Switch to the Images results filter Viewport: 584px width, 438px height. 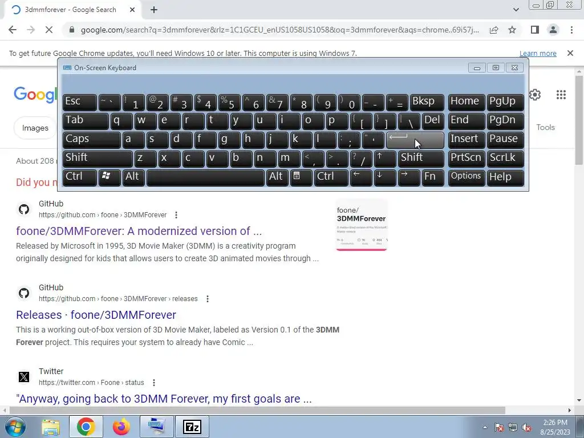tap(35, 128)
